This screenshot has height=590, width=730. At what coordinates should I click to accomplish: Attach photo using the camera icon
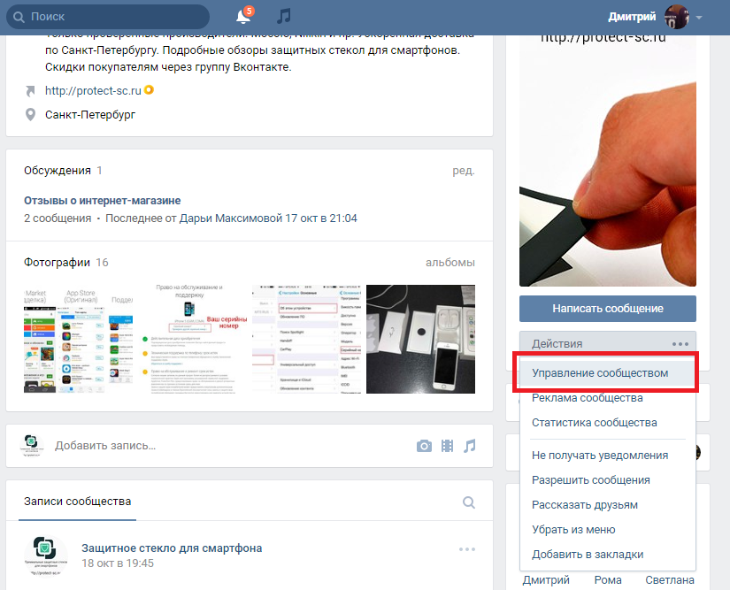[425, 446]
